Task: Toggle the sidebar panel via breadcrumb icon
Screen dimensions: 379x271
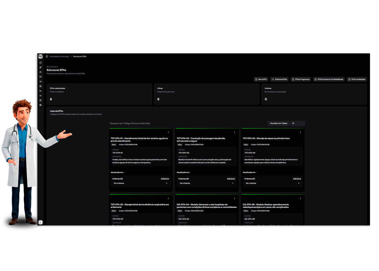Action: [47, 56]
